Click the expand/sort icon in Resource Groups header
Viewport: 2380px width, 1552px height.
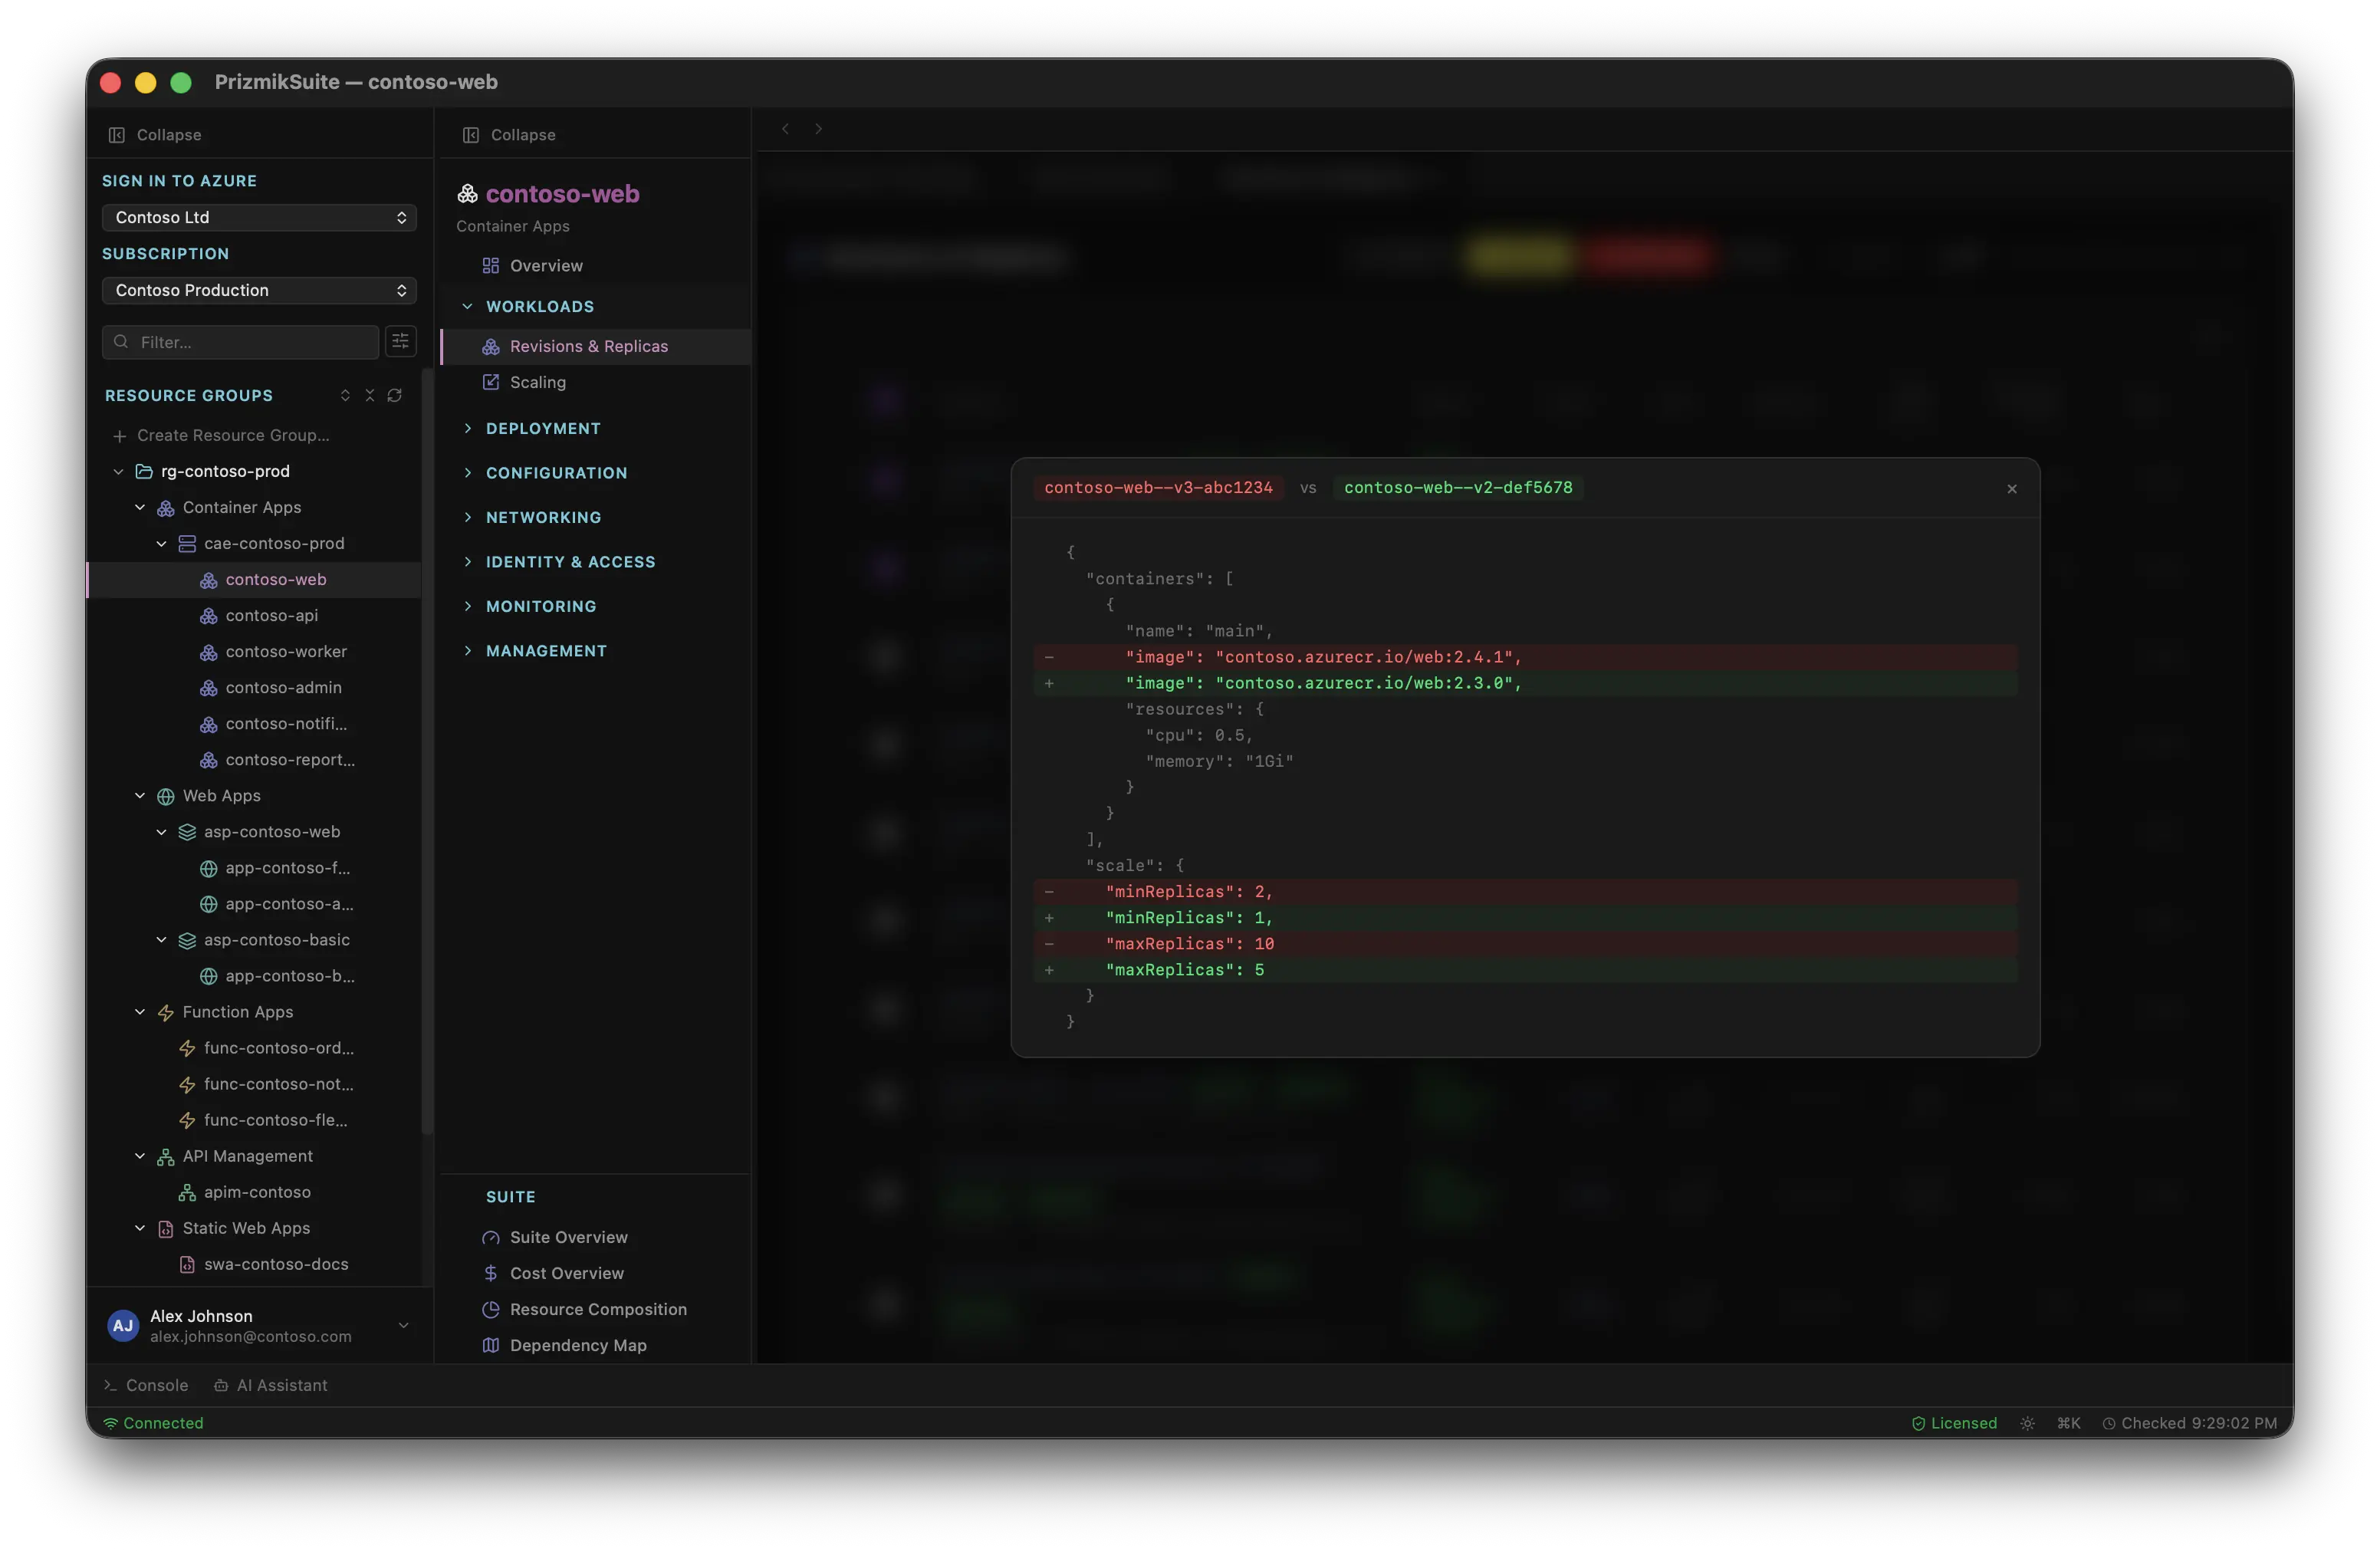[x=345, y=396]
